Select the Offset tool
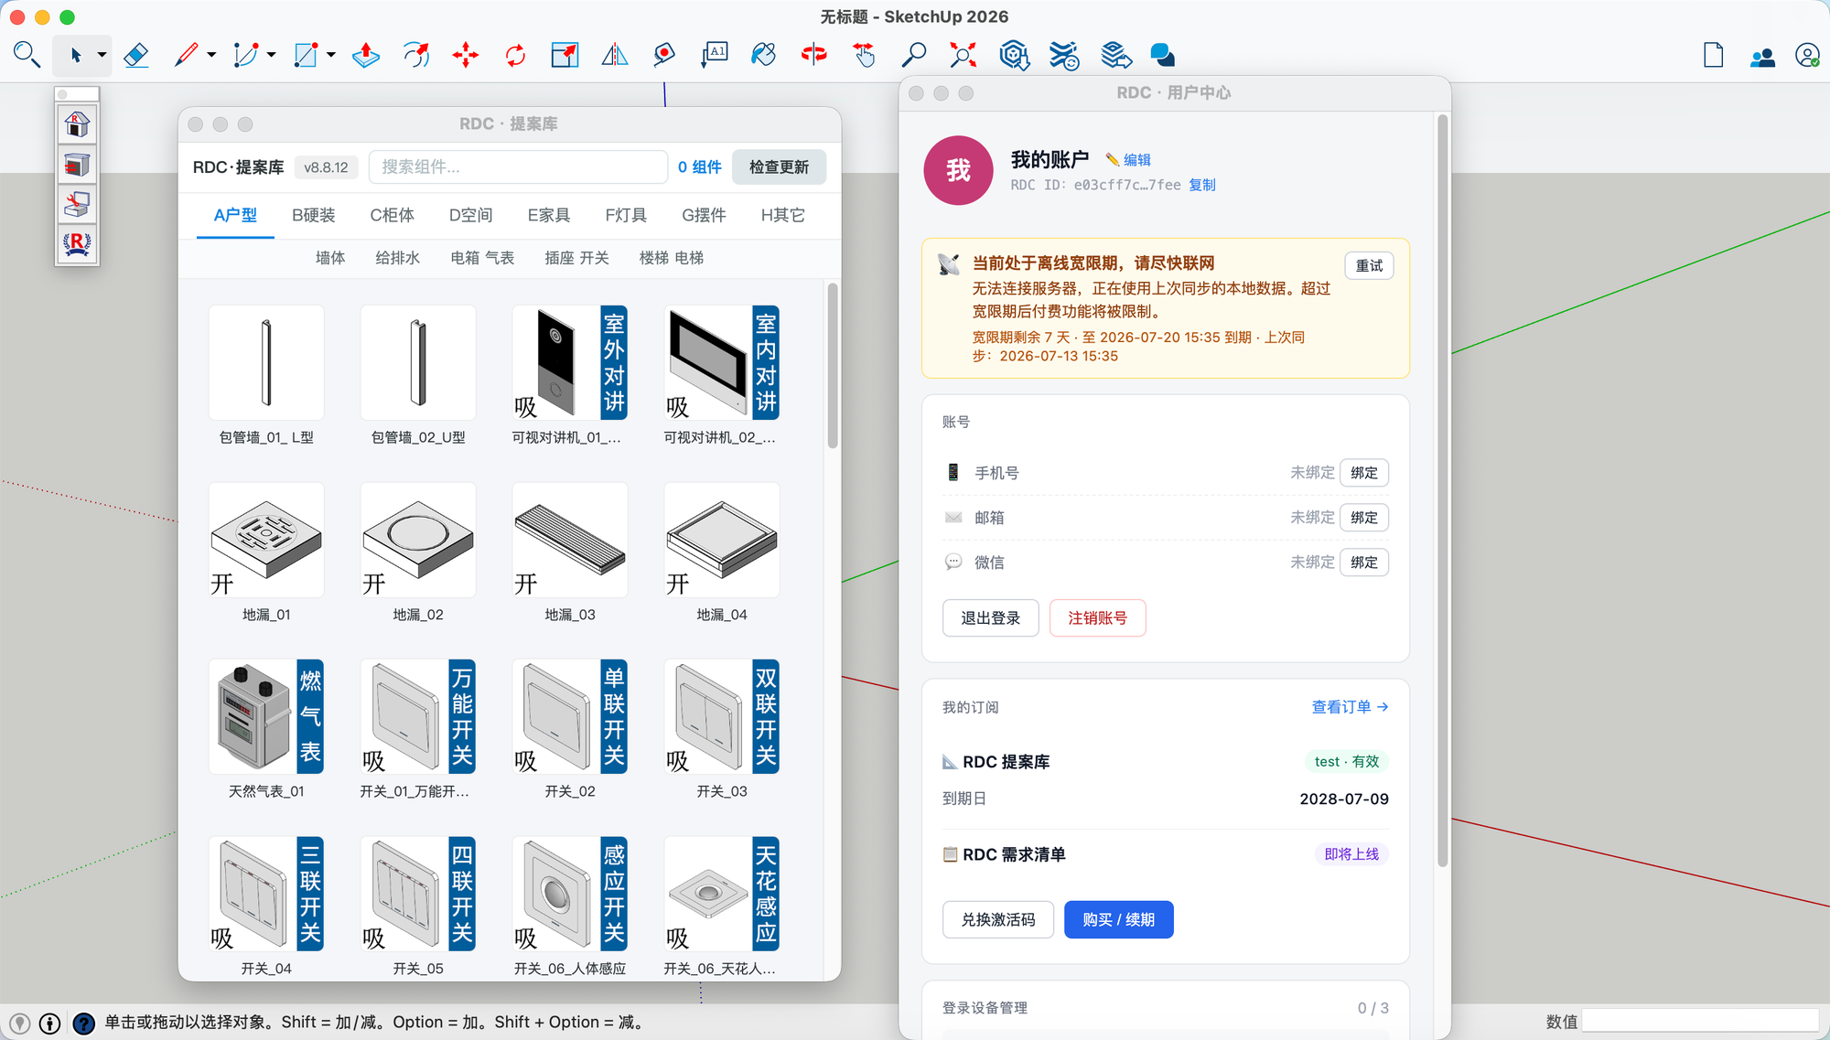This screenshot has height=1040, width=1830. point(416,55)
